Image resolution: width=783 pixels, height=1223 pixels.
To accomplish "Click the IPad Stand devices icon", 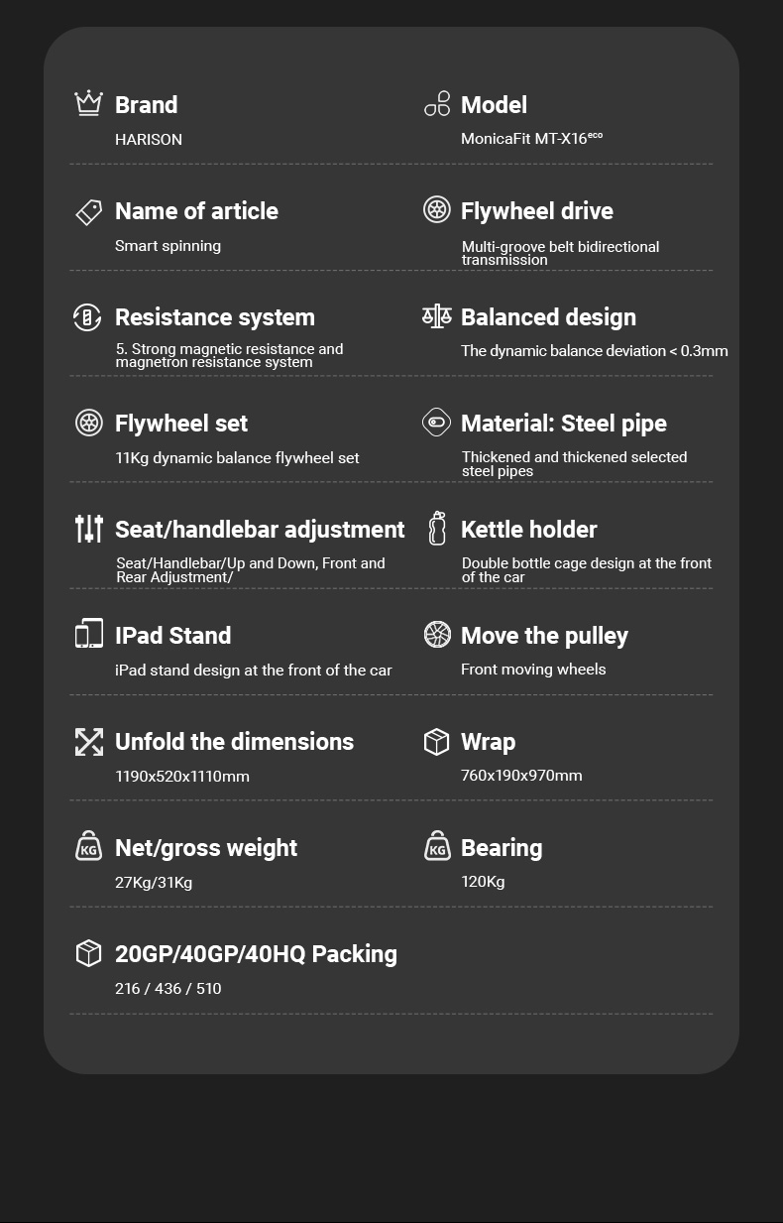I will click(x=89, y=634).
